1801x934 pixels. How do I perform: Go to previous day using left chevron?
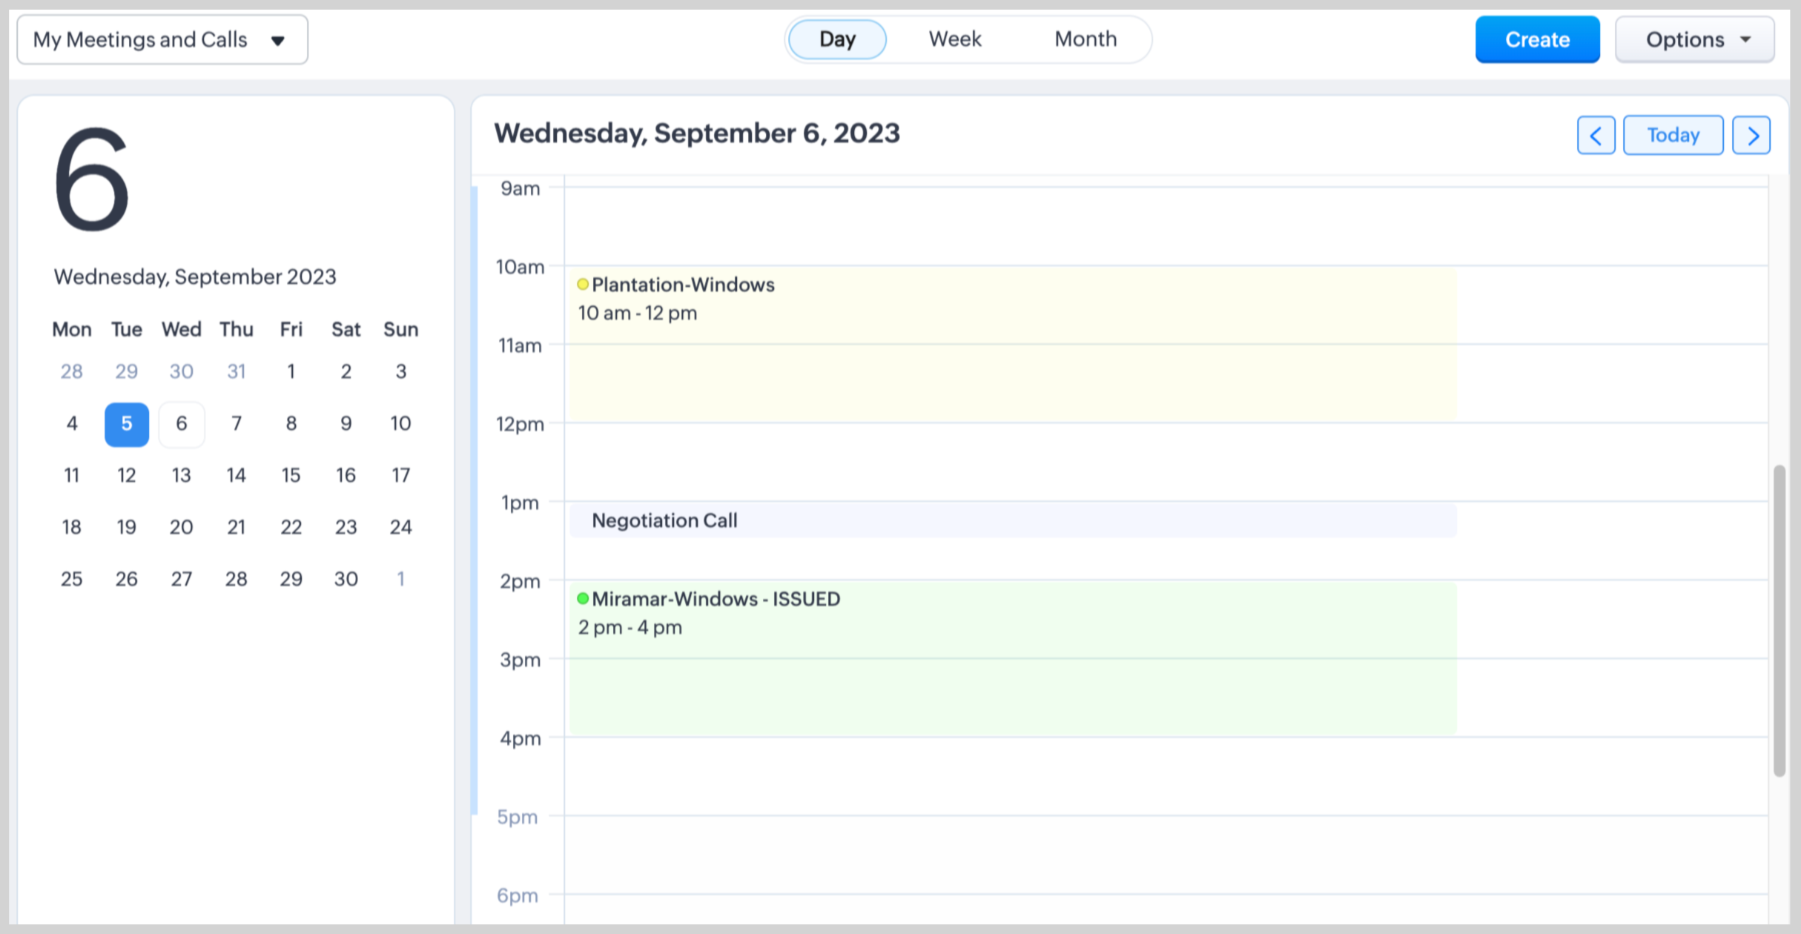click(x=1596, y=135)
